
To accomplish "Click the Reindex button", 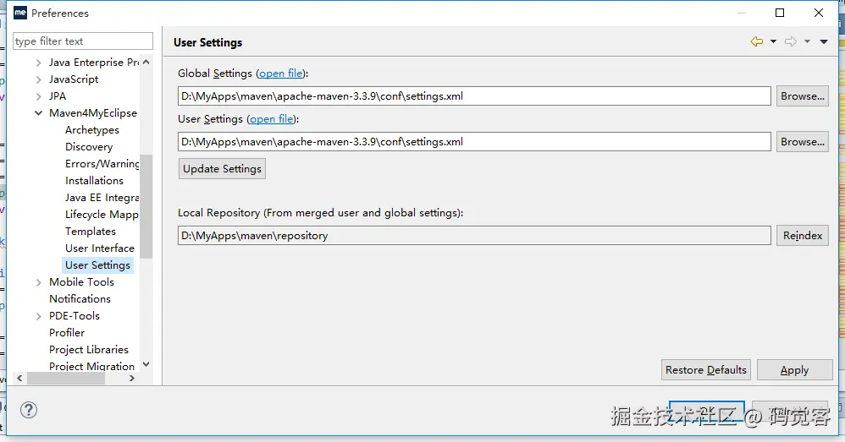I will 803,236.
